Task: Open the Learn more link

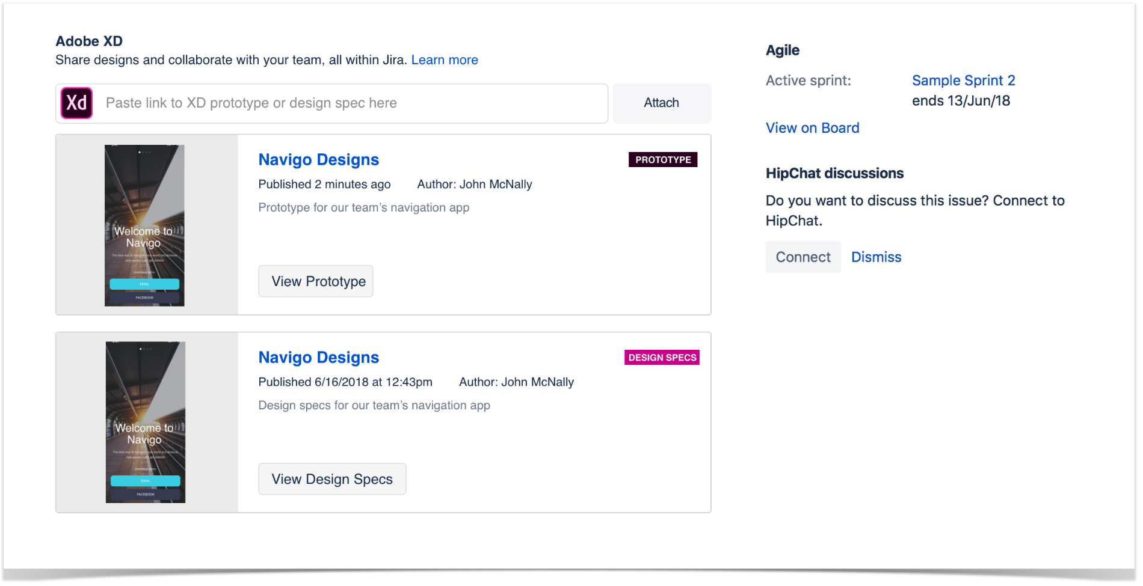Action: pyautogui.click(x=445, y=60)
